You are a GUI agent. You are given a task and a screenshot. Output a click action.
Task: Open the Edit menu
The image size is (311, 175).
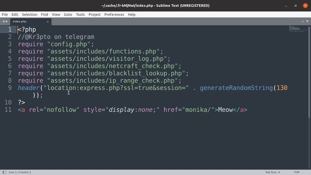pos(15,15)
